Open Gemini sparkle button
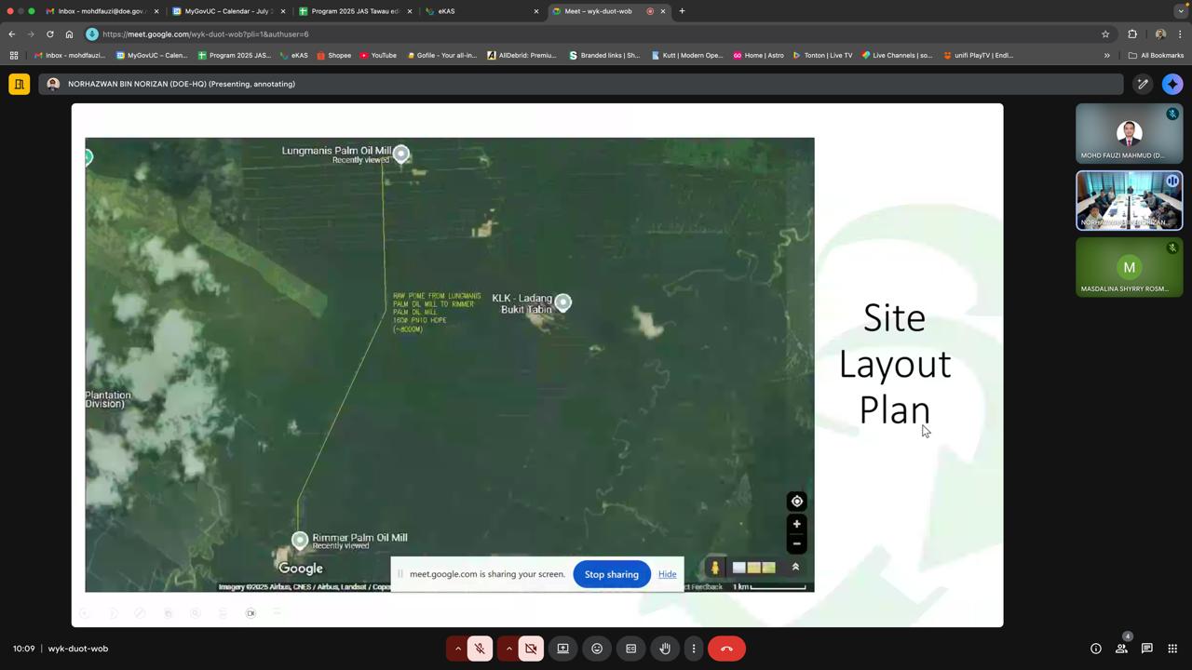The width and height of the screenshot is (1192, 670). pyautogui.click(x=1172, y=84)
